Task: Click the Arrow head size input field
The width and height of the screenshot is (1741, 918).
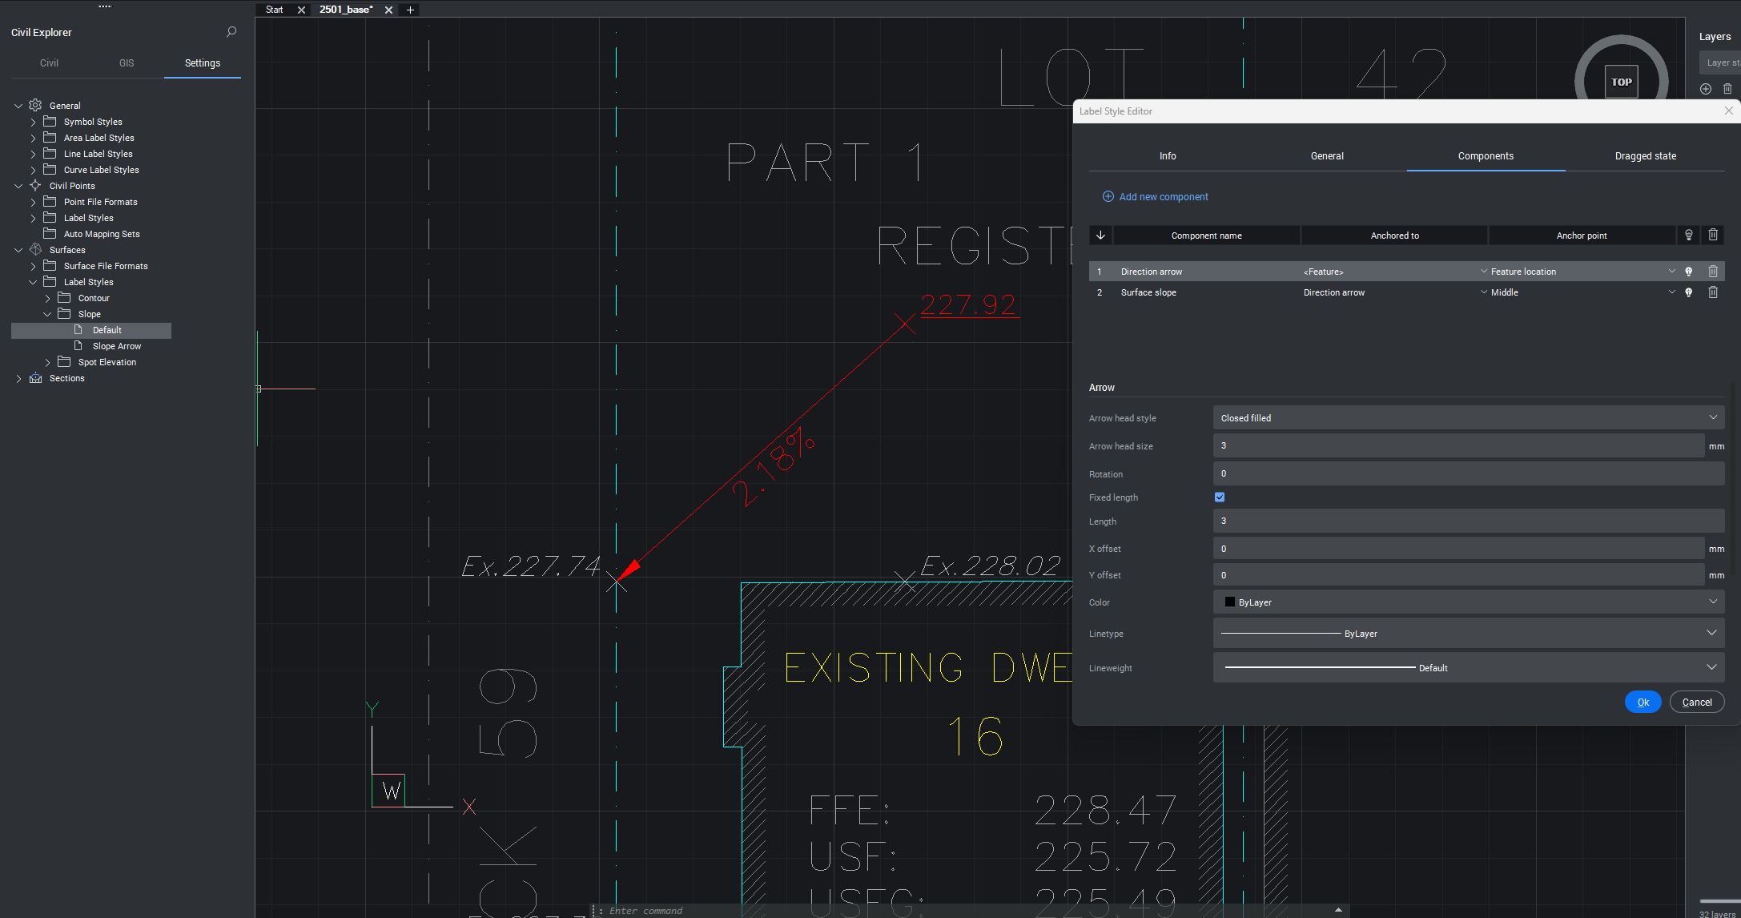Action: 1458,446
